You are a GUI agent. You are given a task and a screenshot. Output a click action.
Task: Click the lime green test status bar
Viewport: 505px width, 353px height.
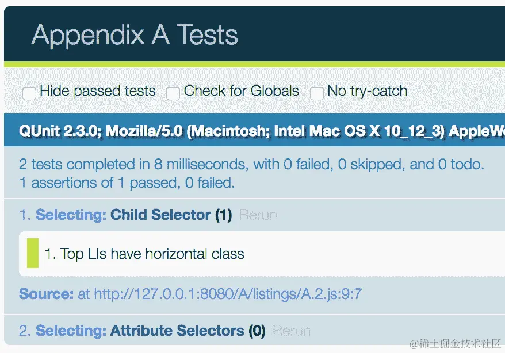point(253,64)
